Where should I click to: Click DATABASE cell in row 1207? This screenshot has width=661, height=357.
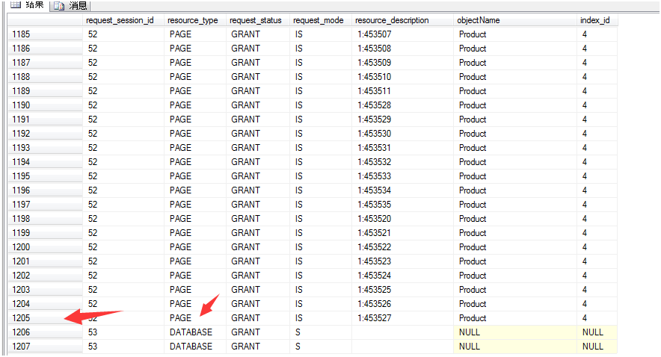195,347
